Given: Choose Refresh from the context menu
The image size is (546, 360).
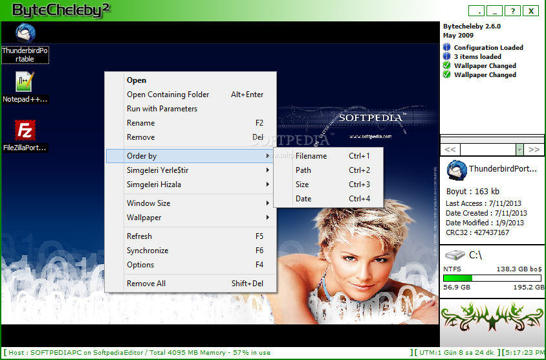Looking at the screenshot, I should coord(190,236).
